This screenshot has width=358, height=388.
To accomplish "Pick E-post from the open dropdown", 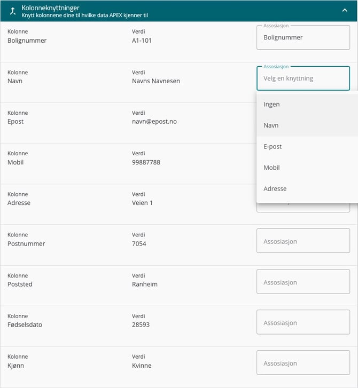I will 307,146.
